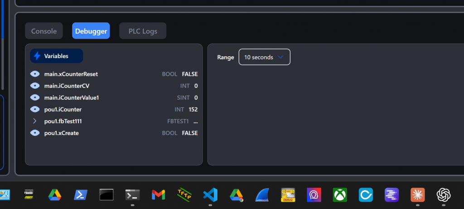The image size is (464, 209).
Task: Open the ChatGPT app from taskbar
Action: pyautogui.click(x=443, y=194)
